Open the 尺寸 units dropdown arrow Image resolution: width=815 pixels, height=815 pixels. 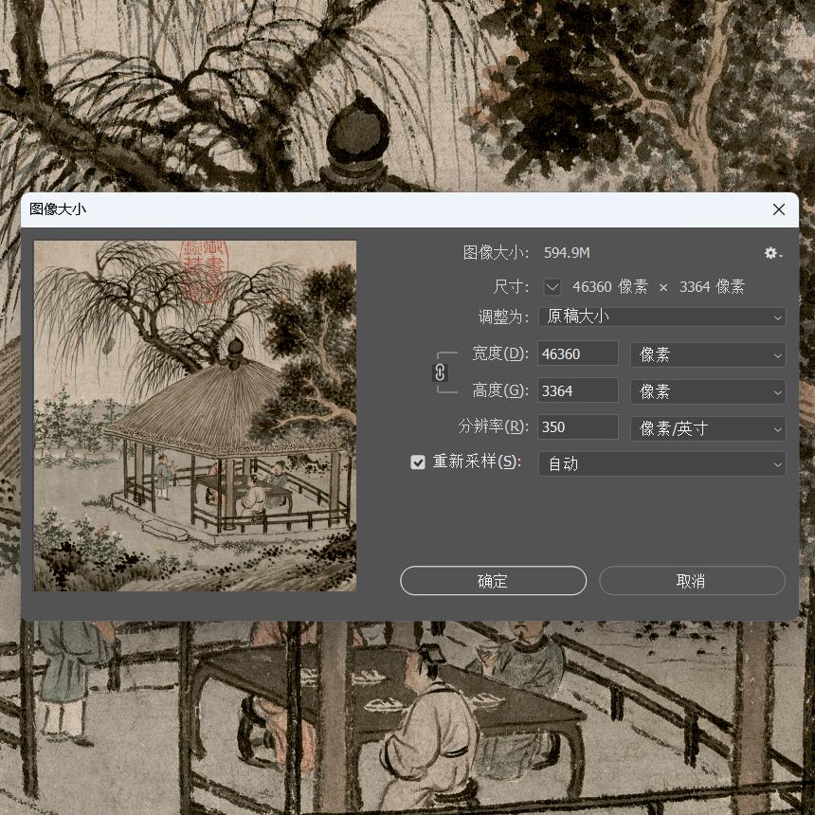click(552, 286)
